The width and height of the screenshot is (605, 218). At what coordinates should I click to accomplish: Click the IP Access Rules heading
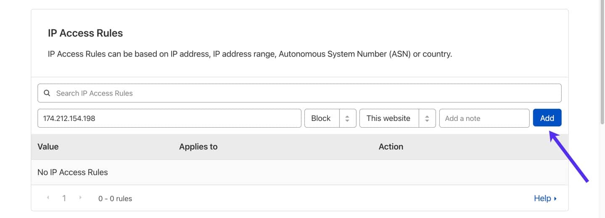click(x=85, y=33)
